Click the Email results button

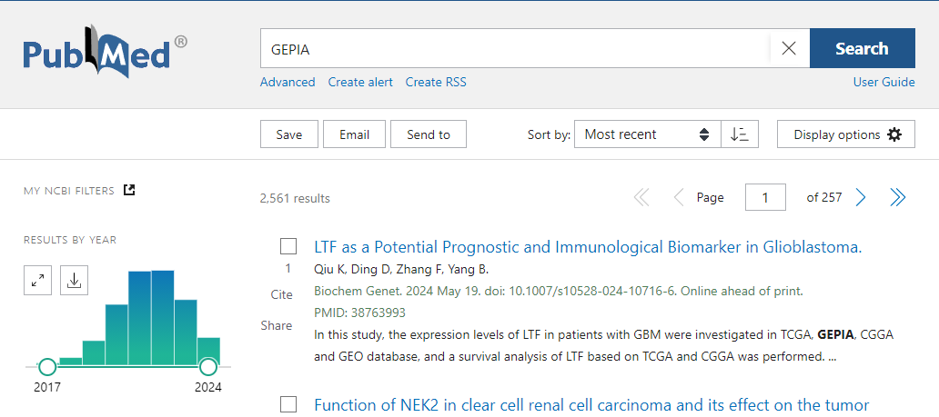pyautogui.click(x=354, y=134)
